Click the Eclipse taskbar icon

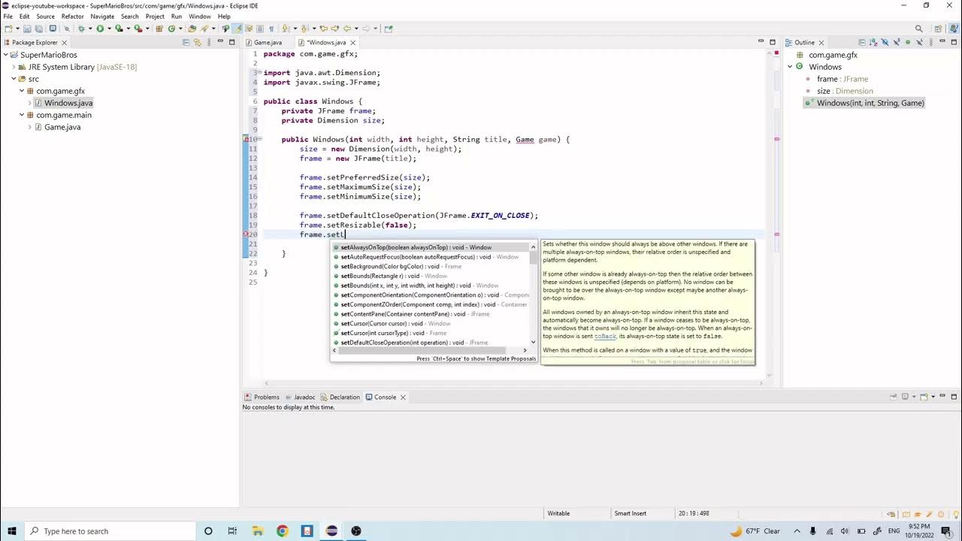coord(331,531)
